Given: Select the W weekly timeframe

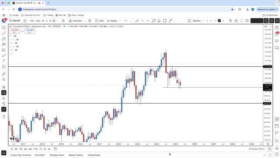Looking at the screenshot, I should tap(50, 21).
